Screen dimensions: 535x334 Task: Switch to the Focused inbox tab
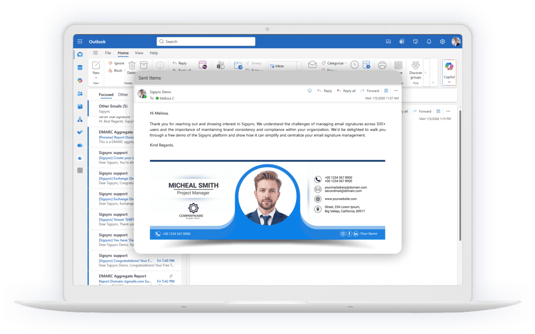pos(106,95)
